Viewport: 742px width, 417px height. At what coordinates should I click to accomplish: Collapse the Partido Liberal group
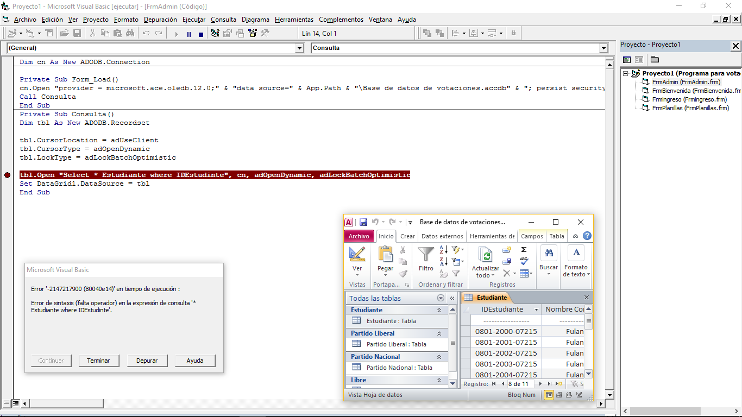tap(439, 333)
